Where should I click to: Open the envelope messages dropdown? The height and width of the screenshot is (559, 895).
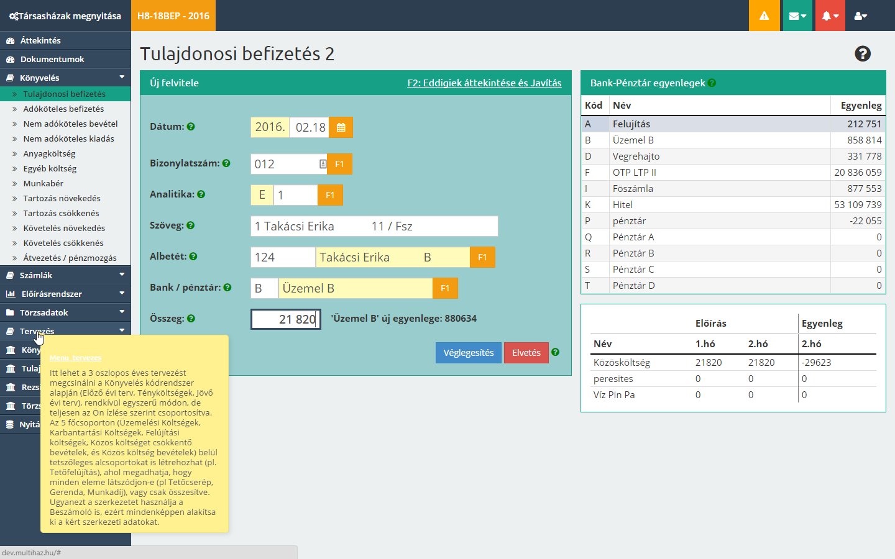(797, 16)
